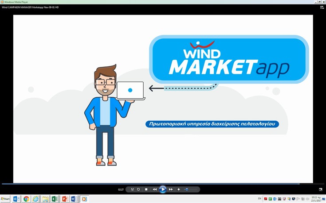Open Word from the taskbar
326x203 pixels.
point(74,199)
